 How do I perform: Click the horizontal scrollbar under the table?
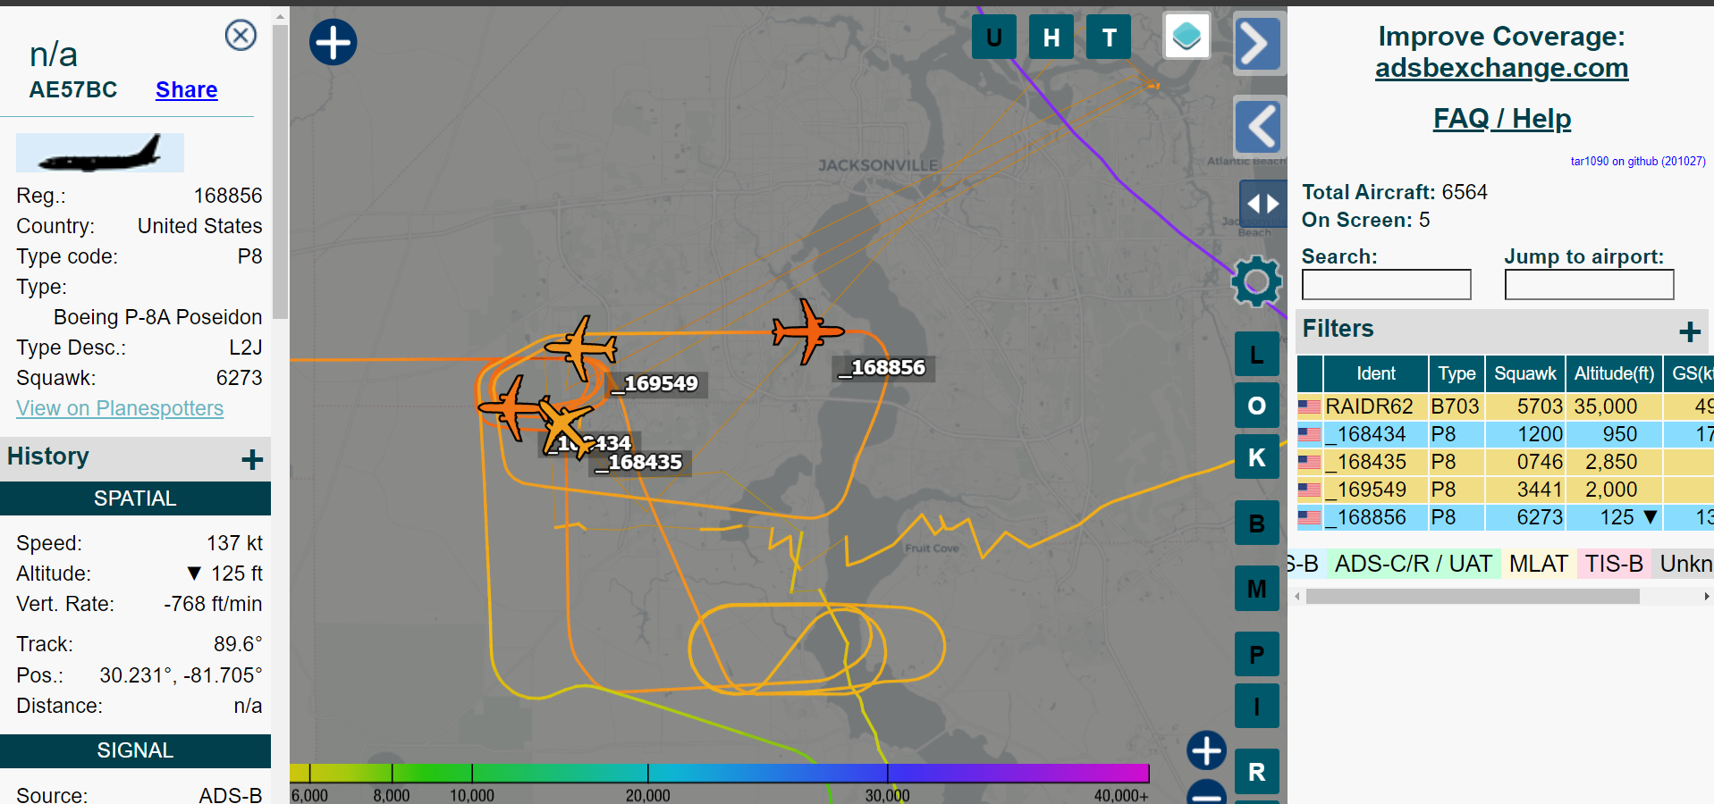click(1473, 596)
